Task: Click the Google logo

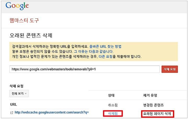Action: tap(17, 6)
